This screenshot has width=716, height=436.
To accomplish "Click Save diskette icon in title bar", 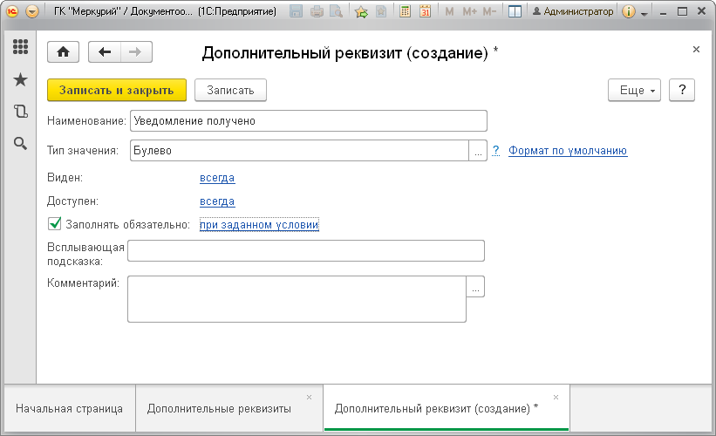I will [296, 11].
